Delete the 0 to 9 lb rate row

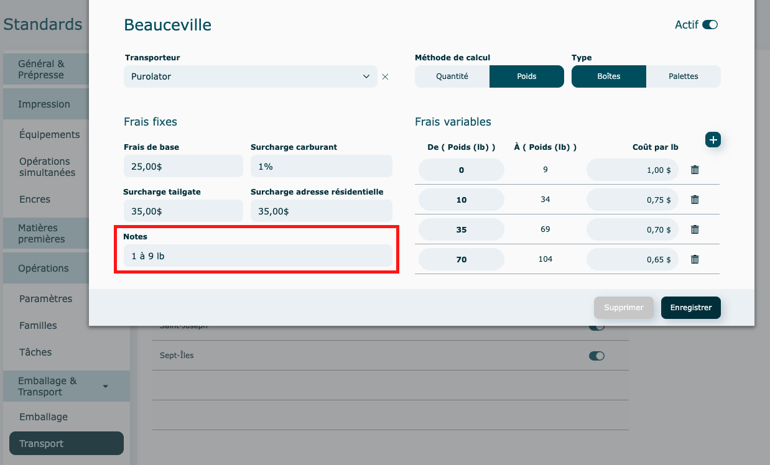[x=695, y=170]
